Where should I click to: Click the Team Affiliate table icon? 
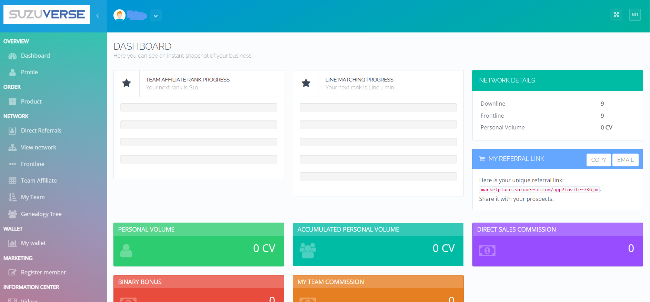click(12, 181)
